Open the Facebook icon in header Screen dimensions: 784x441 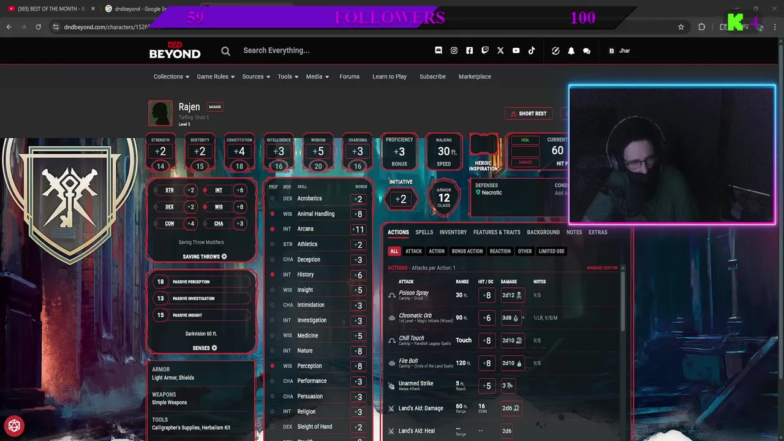[469, 51]
